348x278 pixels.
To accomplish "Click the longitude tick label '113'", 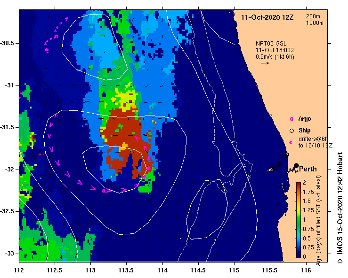I will click(90, 270).
